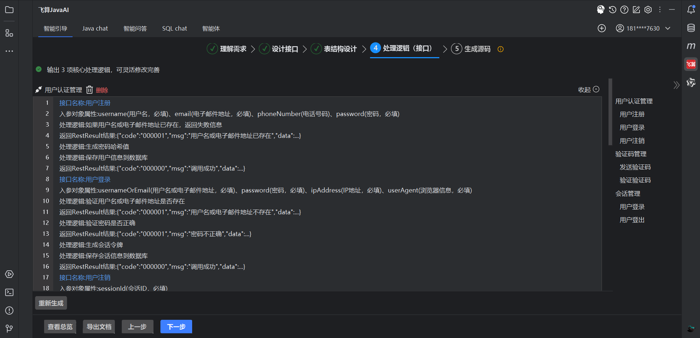Screen dimensions: 700x338
Task: Go to step 表结构设计
Action: [334, 49]
